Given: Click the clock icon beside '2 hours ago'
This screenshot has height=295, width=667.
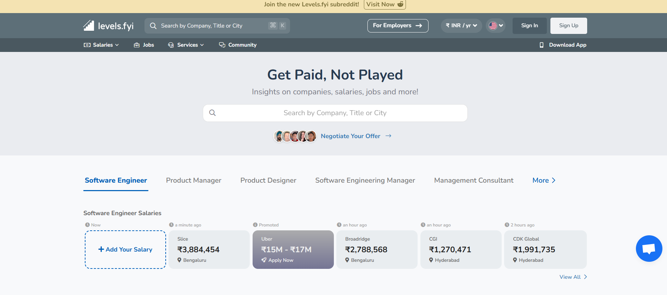Looking at the screenshot, I should pyautogui.click(x=507, y=225).
